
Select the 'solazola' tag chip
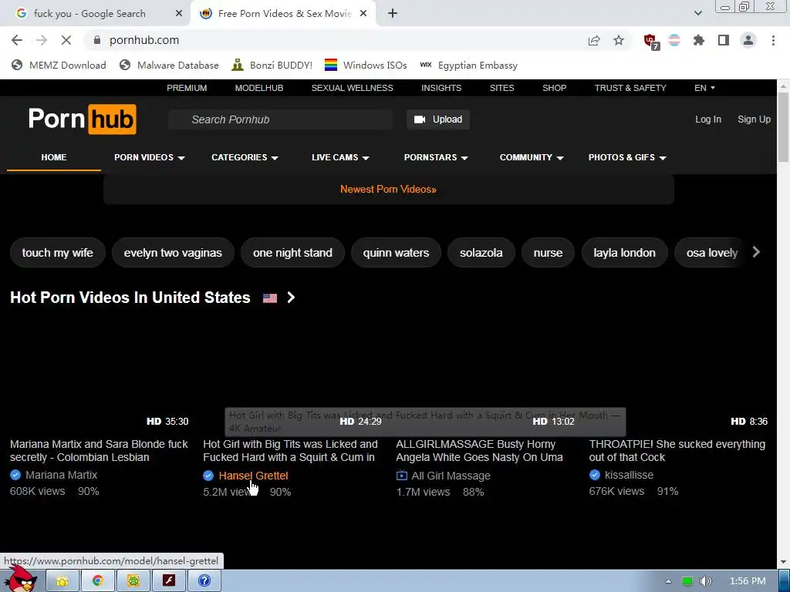tap(481, 253)
